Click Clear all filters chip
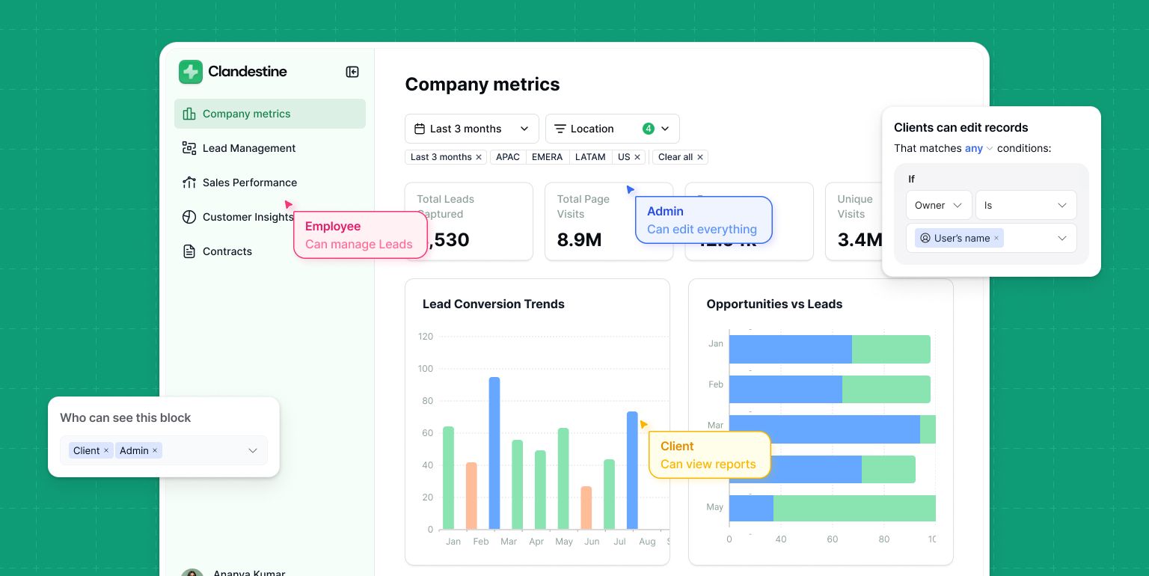Viewport: 1149px width, 576px height. coord(680,157)
